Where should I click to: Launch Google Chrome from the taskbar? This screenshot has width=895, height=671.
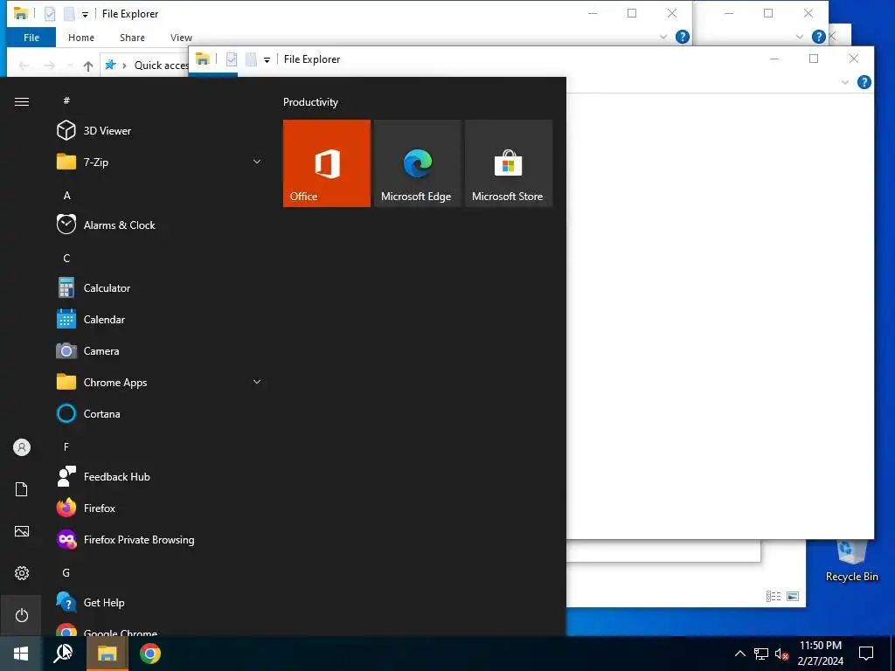tap(150, 654)
